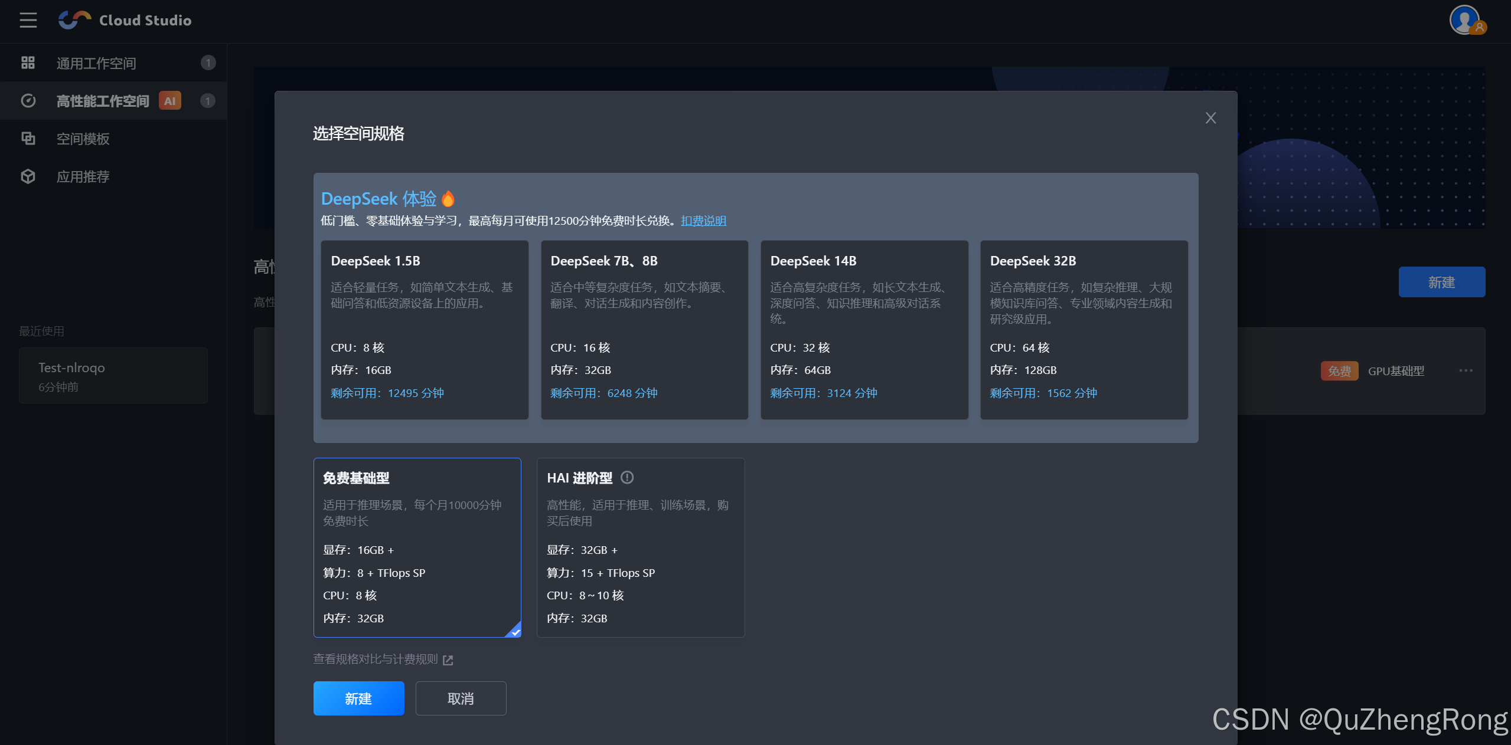Open 通用工作空间 in sidebar
The image size is (1511, 745).
[96, 63]
